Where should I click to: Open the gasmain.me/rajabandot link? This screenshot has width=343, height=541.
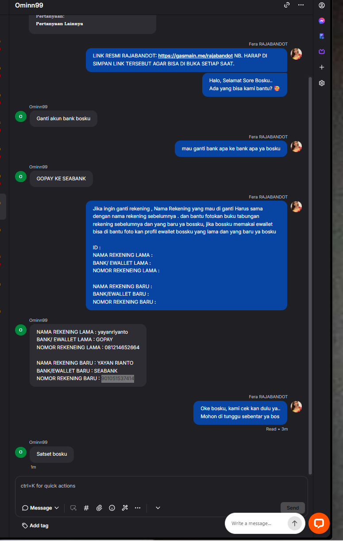click(196, 56)
